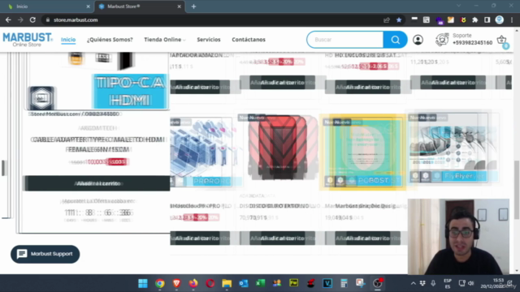Open the Contáctanos page

[249, 40]
